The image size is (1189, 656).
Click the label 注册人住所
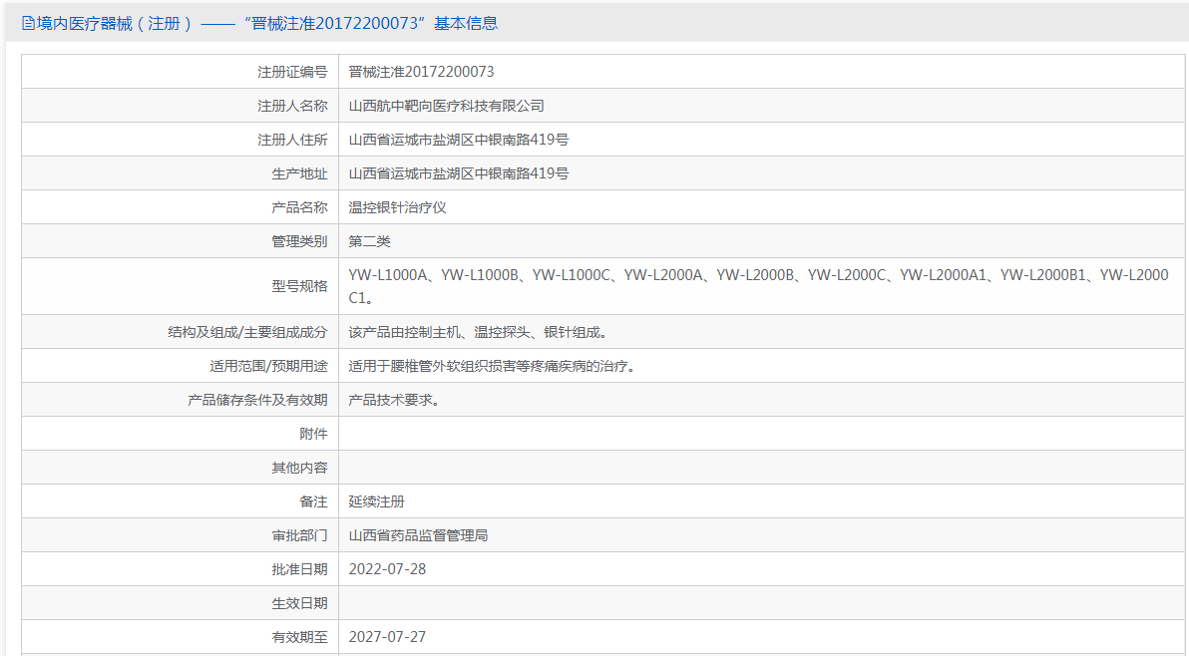pos(292,141)
